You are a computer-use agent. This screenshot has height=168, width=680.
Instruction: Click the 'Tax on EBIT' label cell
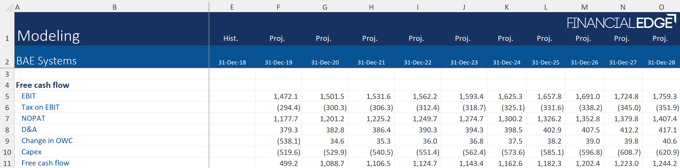click(x=40, y=107)
